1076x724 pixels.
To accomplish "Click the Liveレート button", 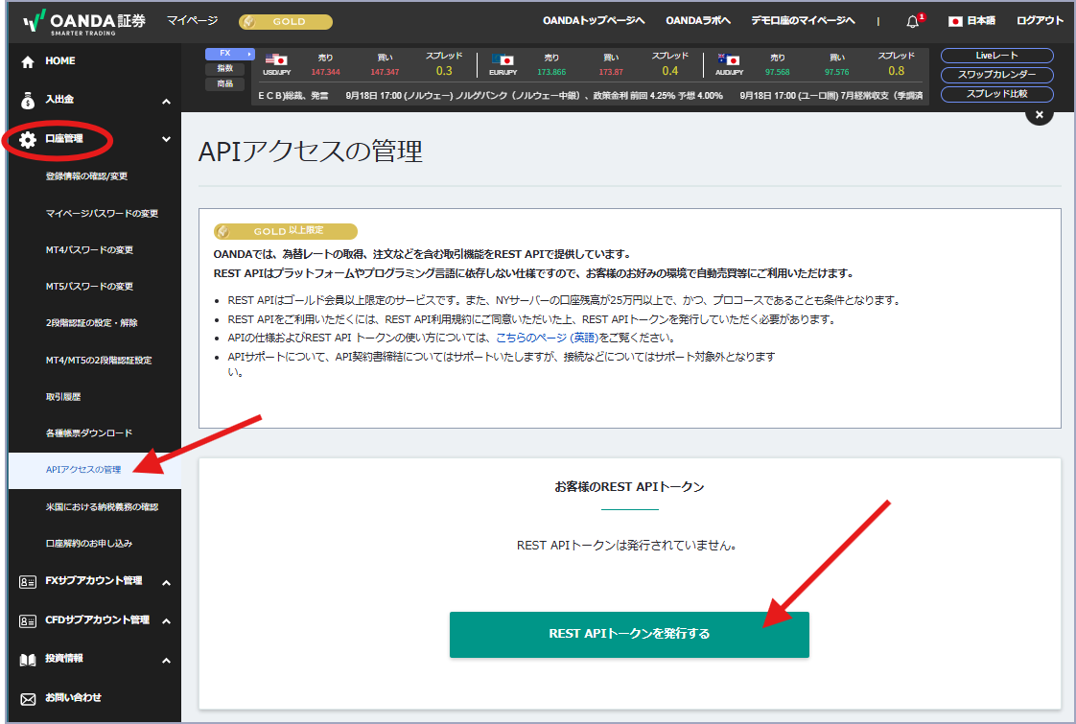I will [x=996, y=56].
